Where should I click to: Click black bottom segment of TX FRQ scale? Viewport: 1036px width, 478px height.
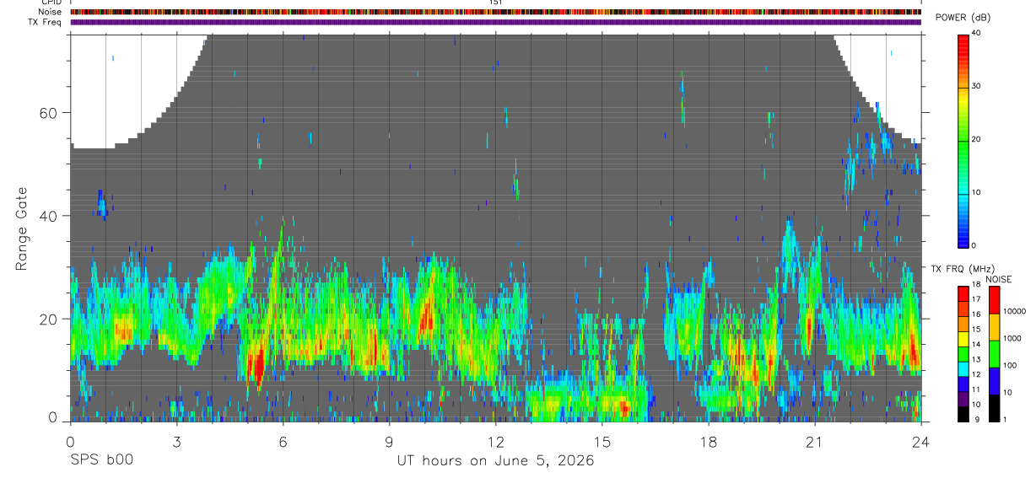(963, 414)
